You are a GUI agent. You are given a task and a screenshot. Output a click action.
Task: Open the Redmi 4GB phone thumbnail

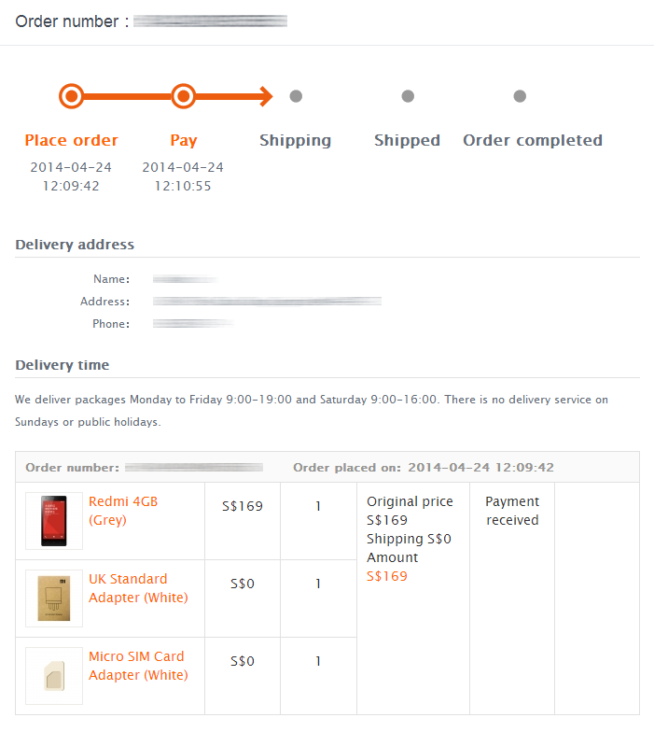[x=54, y=521]
